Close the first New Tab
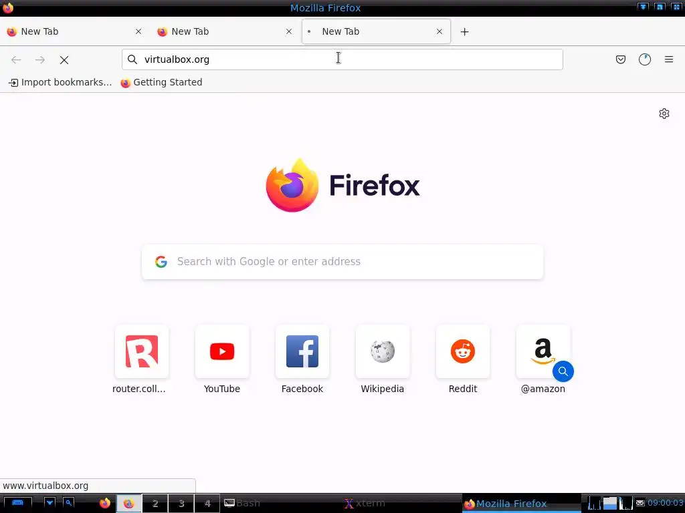 point(138,31)
